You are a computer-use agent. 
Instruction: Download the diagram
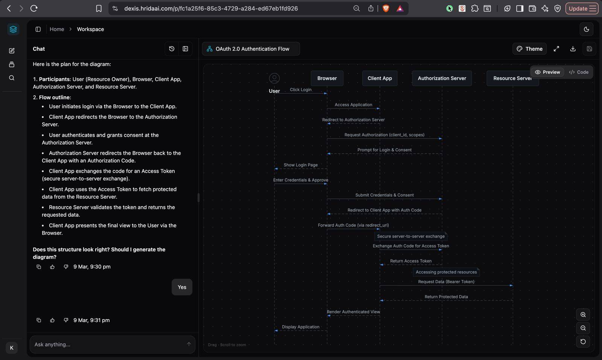(573, 49)
